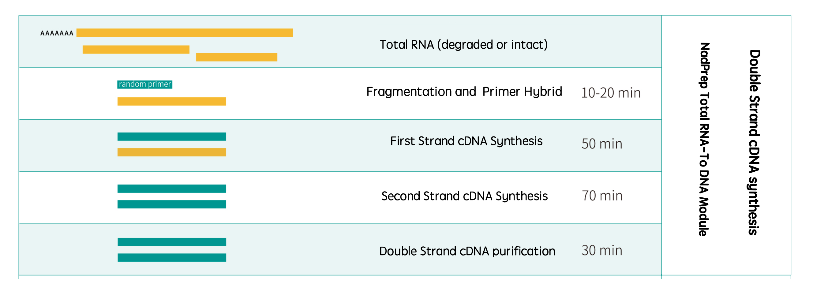The image size is (813, 295).
Task: Click the upper teal bar in purification row
Action: pyautogui.click(x=172, y=242)
